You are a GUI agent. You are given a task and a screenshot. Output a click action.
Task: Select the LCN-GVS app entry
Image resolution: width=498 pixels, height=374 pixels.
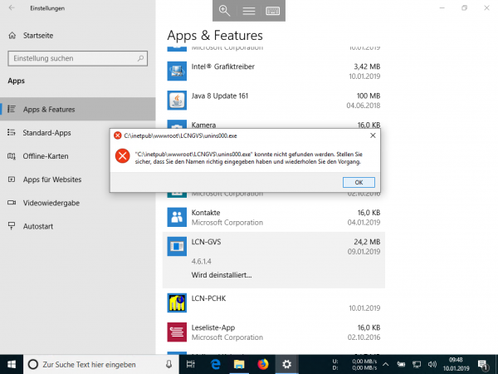tap(274, 247)
